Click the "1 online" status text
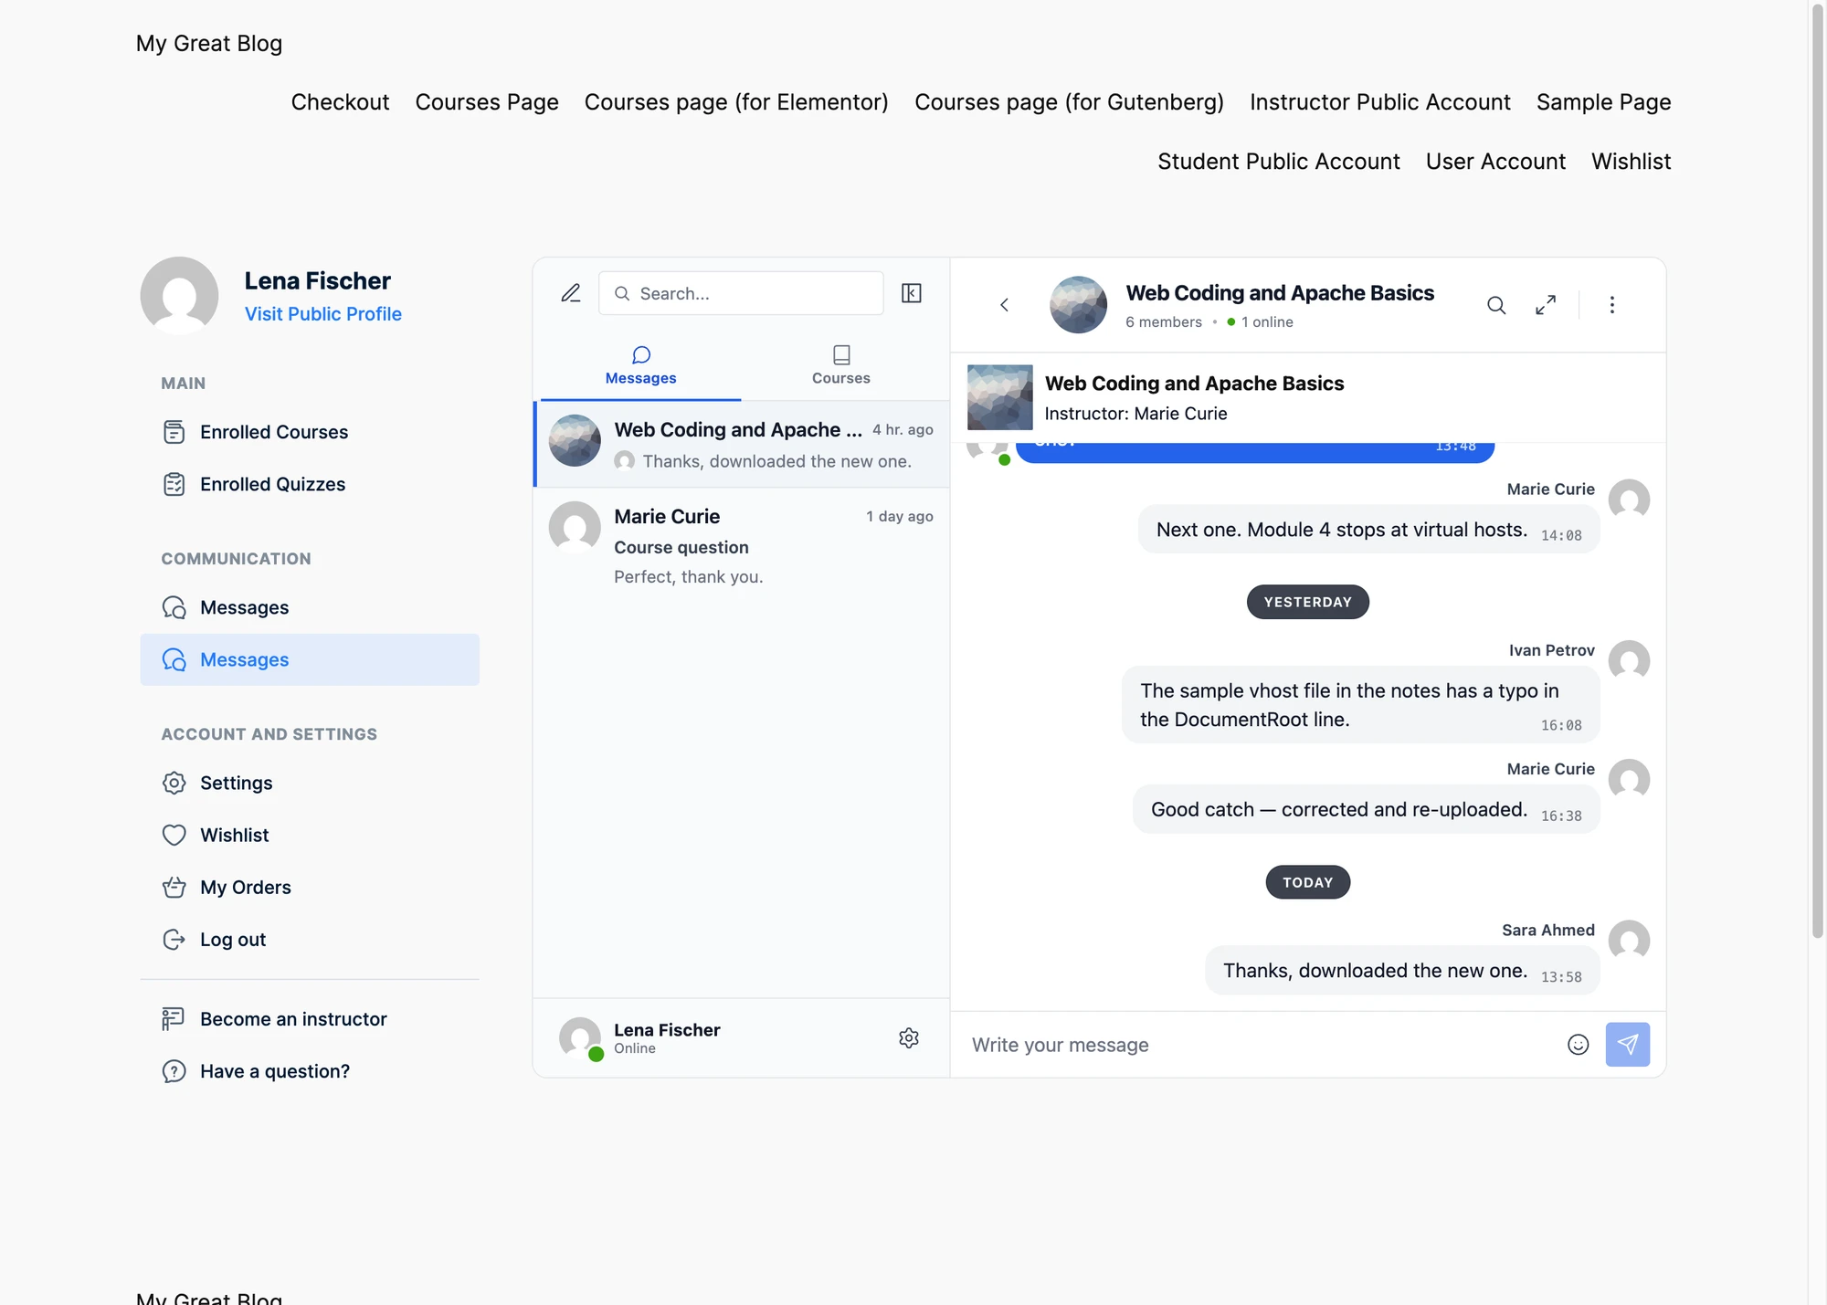1827x1305 pixels. point(1267,322)
